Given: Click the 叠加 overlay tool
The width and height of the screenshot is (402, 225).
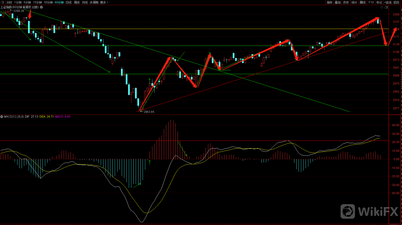Looking at the screenshot, I should (338, 2).
